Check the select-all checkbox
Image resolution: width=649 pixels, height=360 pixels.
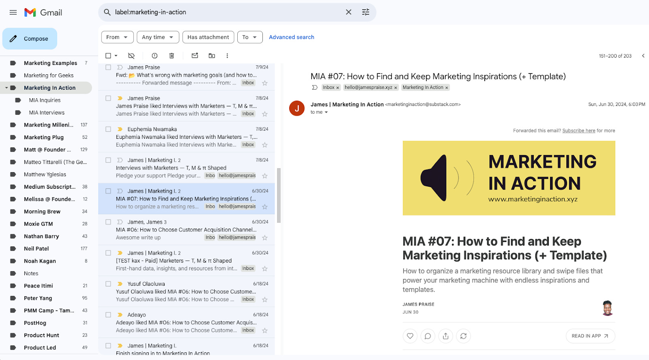[108, 56]
